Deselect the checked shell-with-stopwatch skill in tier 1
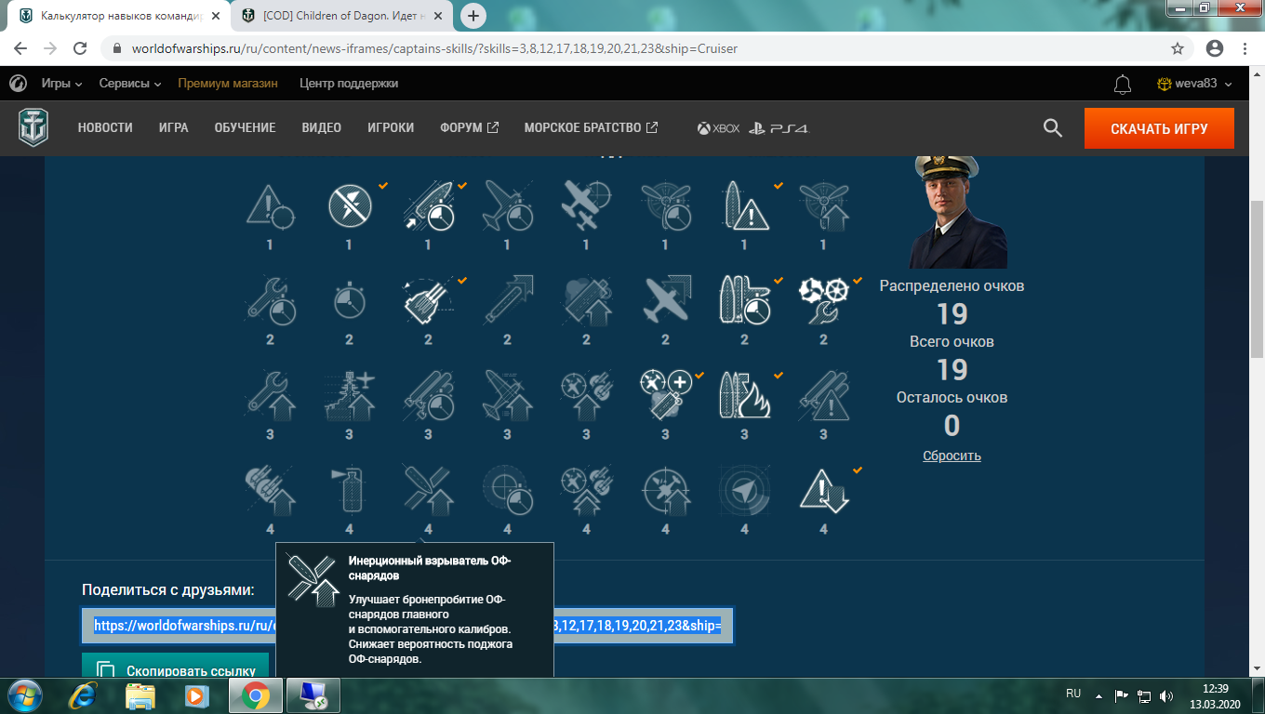Viewport: 1265px width, 714px height. (428, 205)
